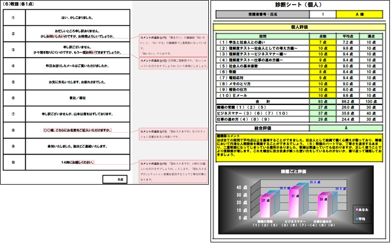Select the answer cell 'はい、かしこまりました。'

[78, 18]
